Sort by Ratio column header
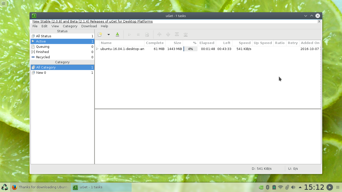This screenshot has width=342, height=192. tap(280, 43)
